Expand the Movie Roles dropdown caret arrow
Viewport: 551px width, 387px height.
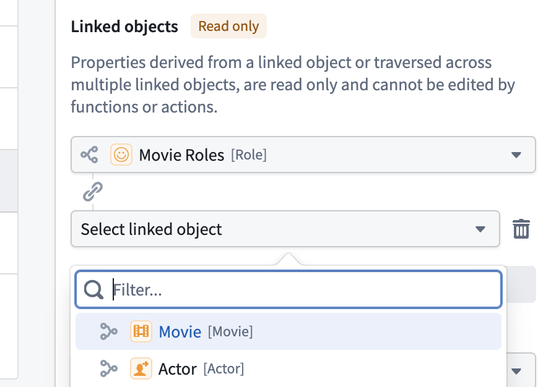click(x=516, y=155)
